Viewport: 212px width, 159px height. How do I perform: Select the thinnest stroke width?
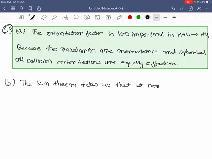(x=156, y=17)
